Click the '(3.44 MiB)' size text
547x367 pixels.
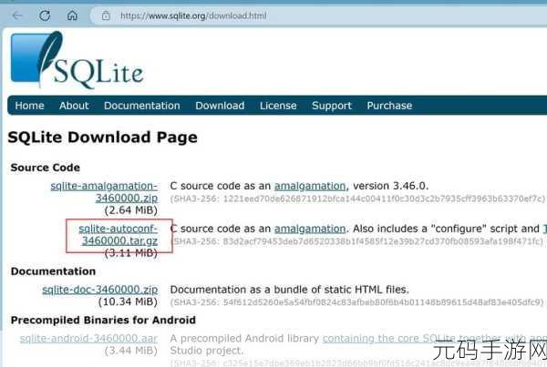[x=130, y=351]
